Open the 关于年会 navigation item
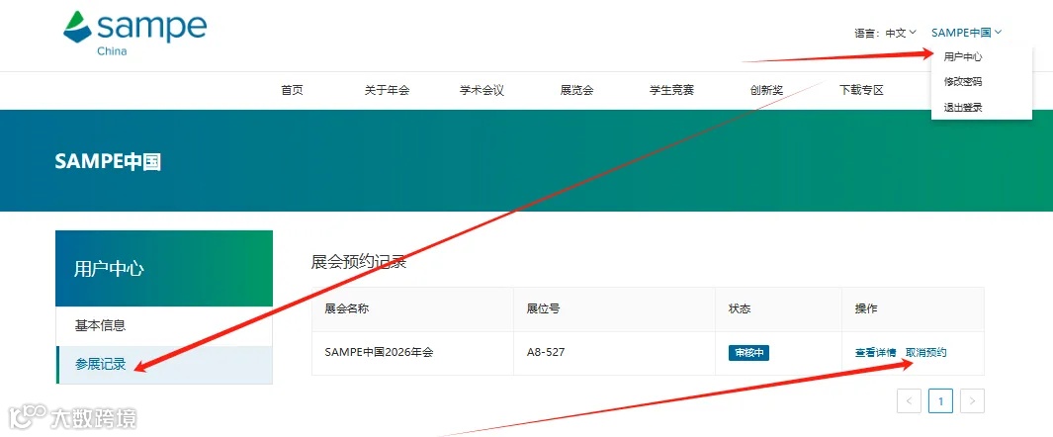Screen dimensions: 1053x437 (x=387, y=90)
